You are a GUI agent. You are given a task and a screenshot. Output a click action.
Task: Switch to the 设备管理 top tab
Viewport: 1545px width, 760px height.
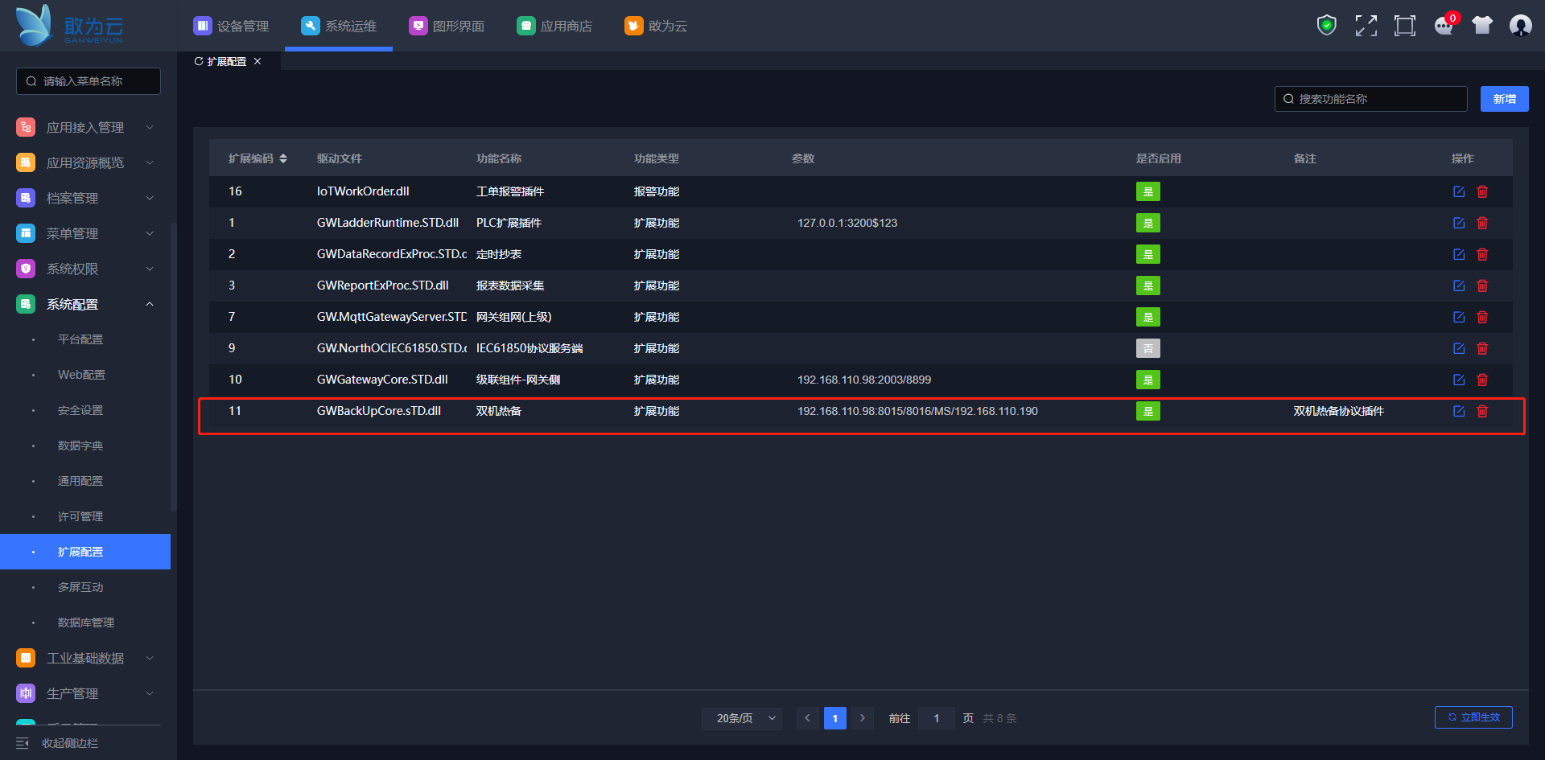232,26
